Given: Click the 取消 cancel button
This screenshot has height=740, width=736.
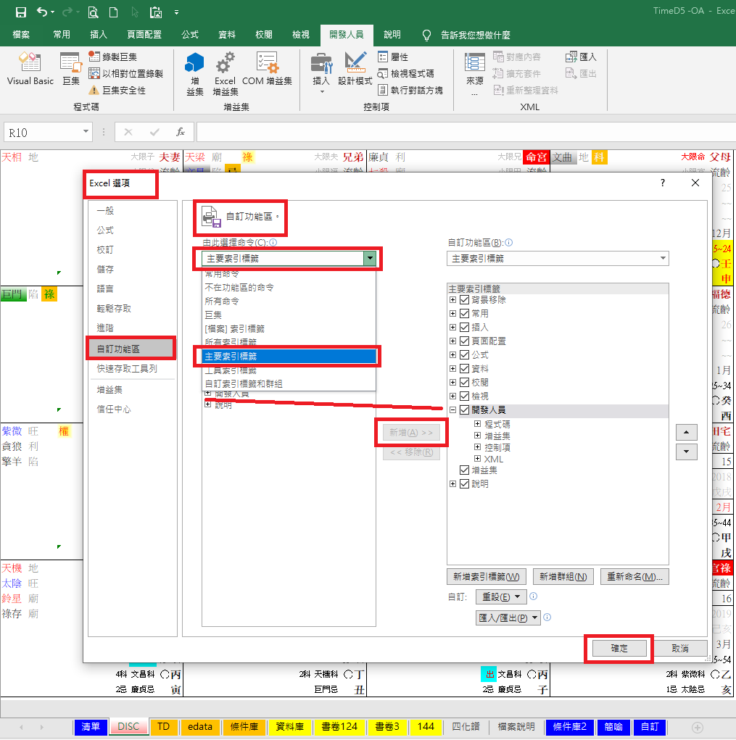Looking at the screenshot, I should click(680, 649).
